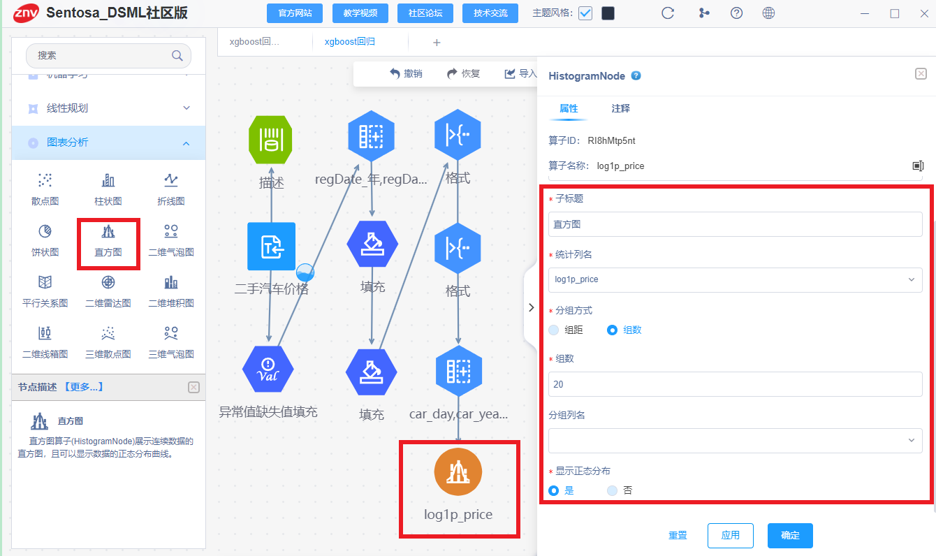
Task: Click the globe language icon
Action: click(768, 13)
